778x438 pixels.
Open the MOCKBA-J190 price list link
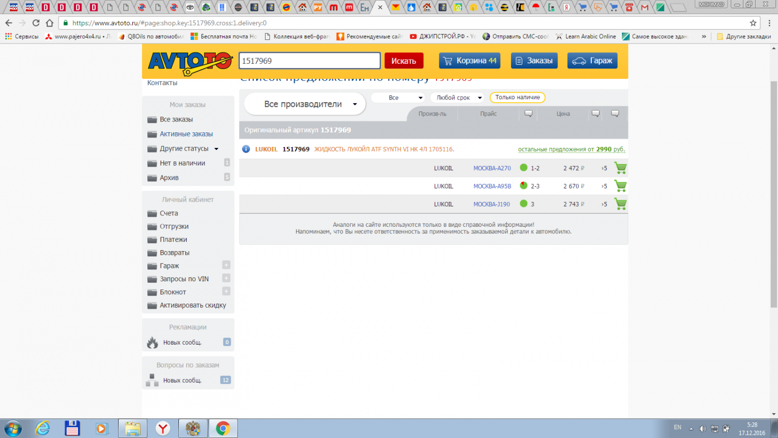(x=492, y=204)
